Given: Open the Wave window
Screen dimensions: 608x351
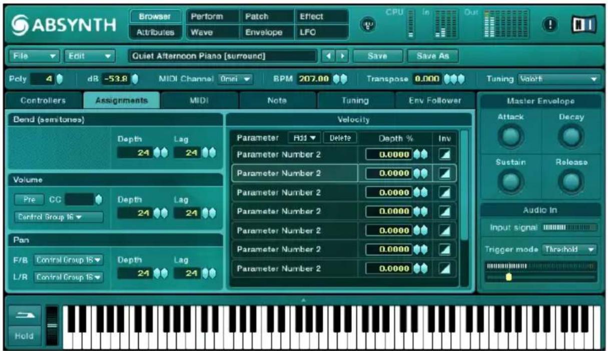Looking at the screenshot, I should tap(213, 33).
